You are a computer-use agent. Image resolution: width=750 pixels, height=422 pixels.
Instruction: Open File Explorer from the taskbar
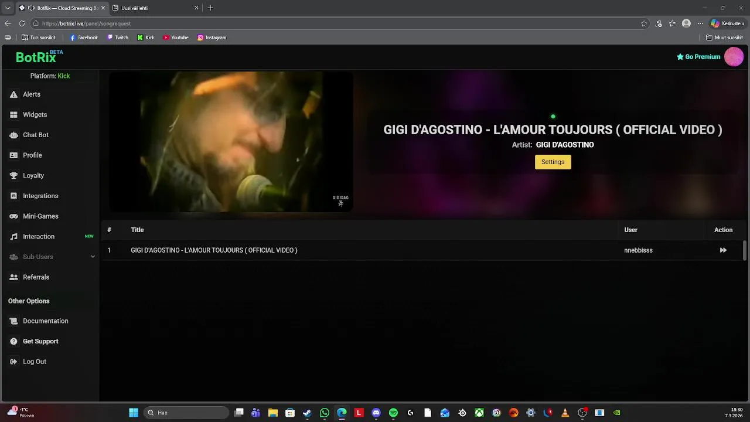(272, 413)
